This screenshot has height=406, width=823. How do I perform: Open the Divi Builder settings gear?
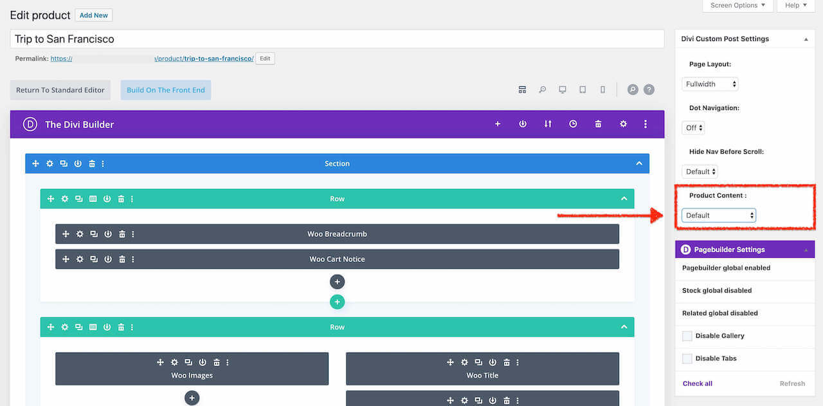point(623,124)
